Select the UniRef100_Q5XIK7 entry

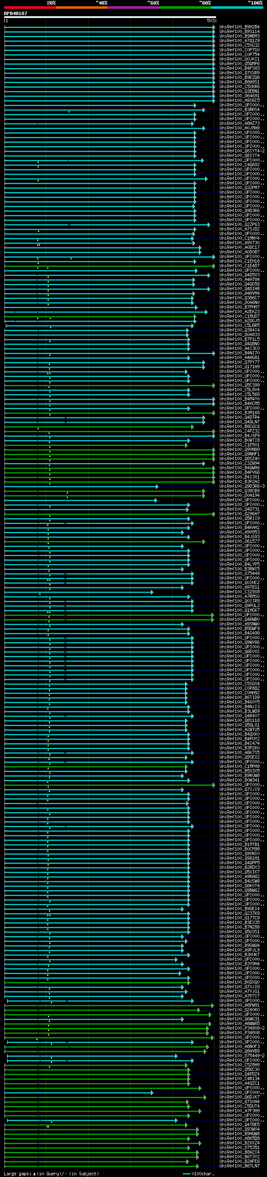(x=239, y=872)
